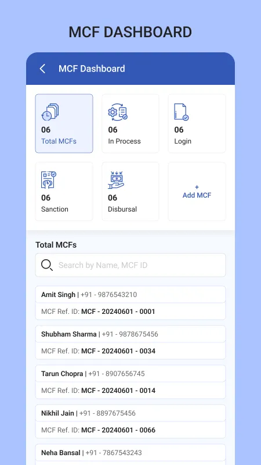Open the Sanction label
Image resolution: width=261 pixels, height=465 pixels.
(x=55, y=209)
